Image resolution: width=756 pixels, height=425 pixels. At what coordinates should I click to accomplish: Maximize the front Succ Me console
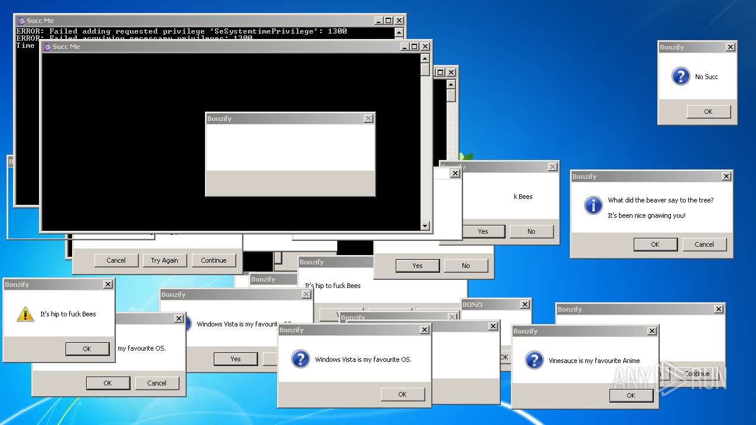coord(415,47)
